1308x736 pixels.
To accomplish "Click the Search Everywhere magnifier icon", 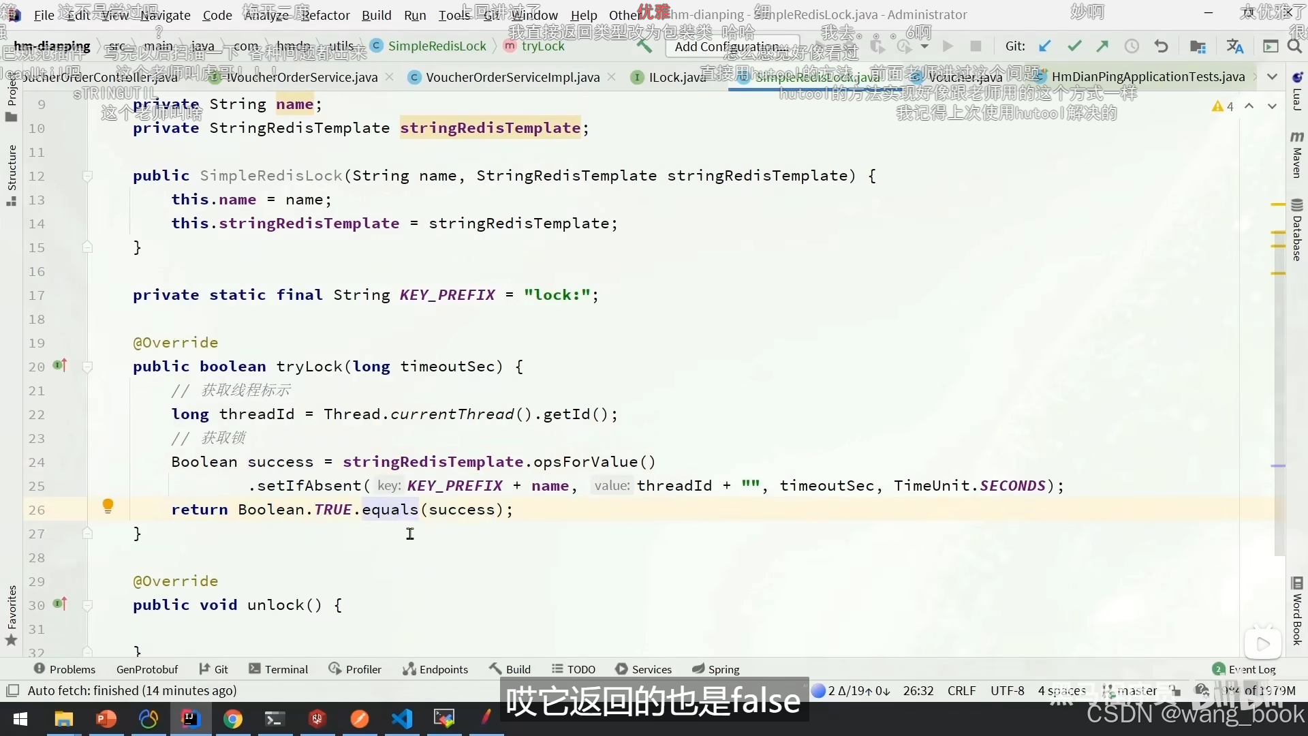I will click(x=1294, y=46).
